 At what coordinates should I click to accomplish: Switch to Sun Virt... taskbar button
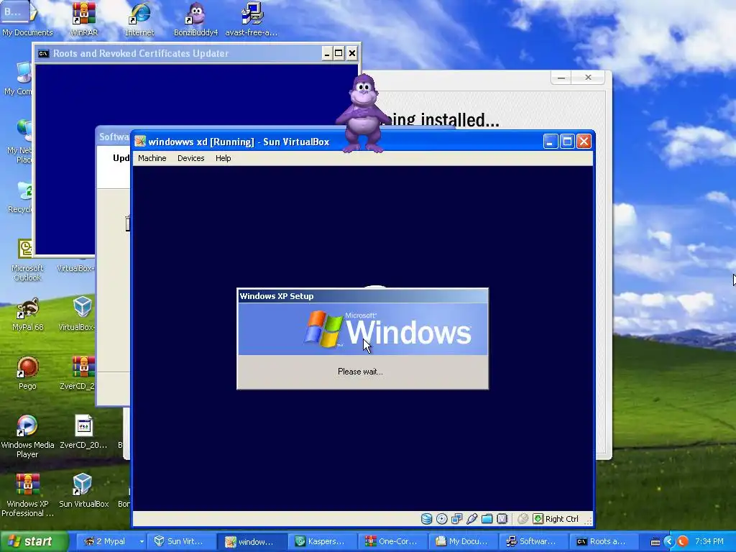click(181, 542)
